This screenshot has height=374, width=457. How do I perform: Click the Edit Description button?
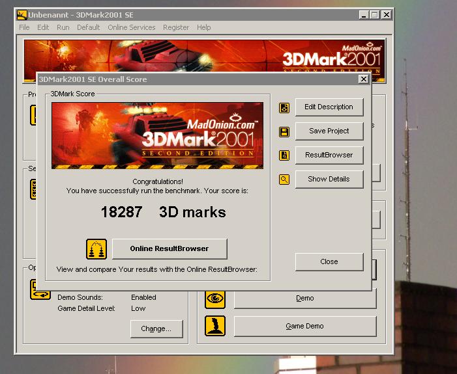pyautogui.click(x=329, y=107)
